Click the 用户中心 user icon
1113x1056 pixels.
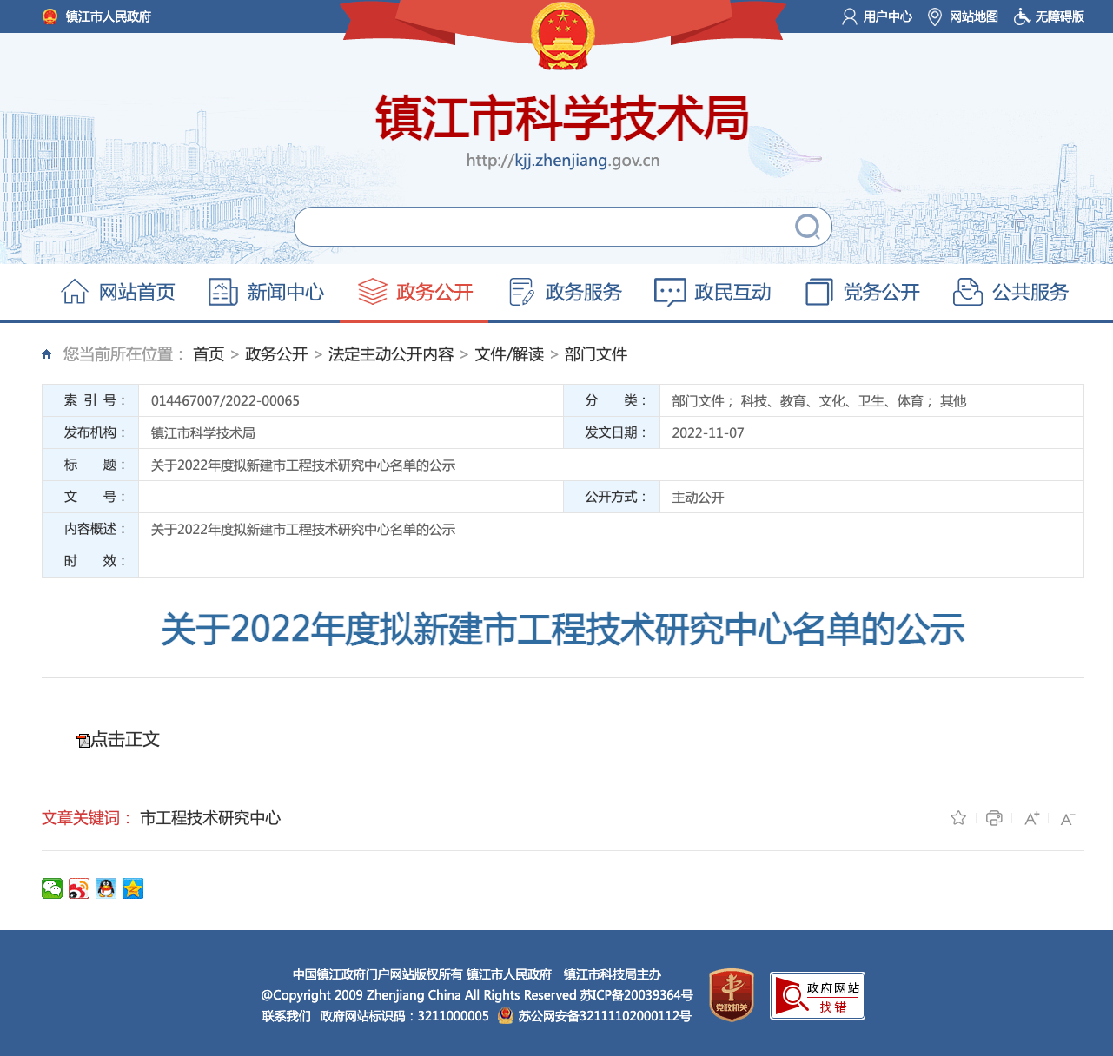849,16
